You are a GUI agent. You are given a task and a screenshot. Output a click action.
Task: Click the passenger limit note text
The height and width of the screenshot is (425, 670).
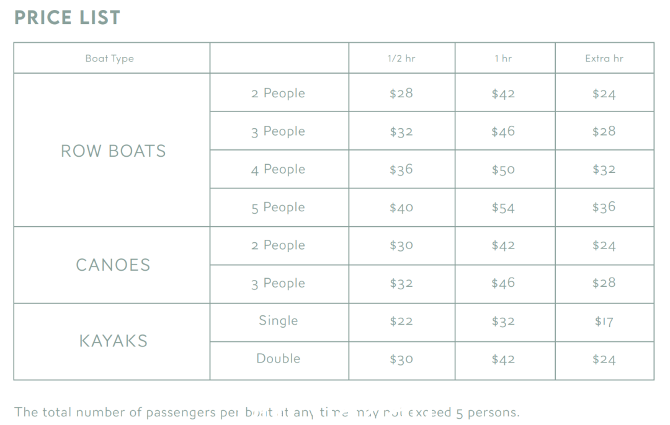[x=267, y=412]
